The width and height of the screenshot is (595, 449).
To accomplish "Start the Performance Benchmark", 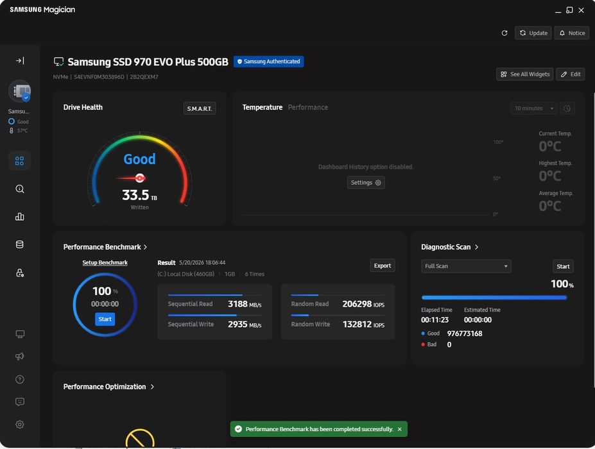I will (x=105, y=319).
